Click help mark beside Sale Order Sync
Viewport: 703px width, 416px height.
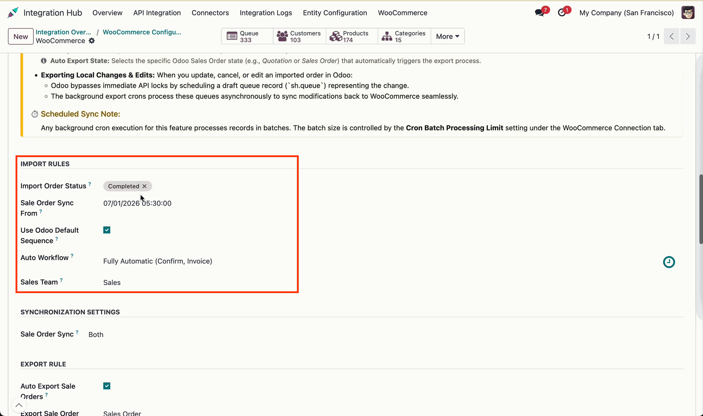(77, 332)
